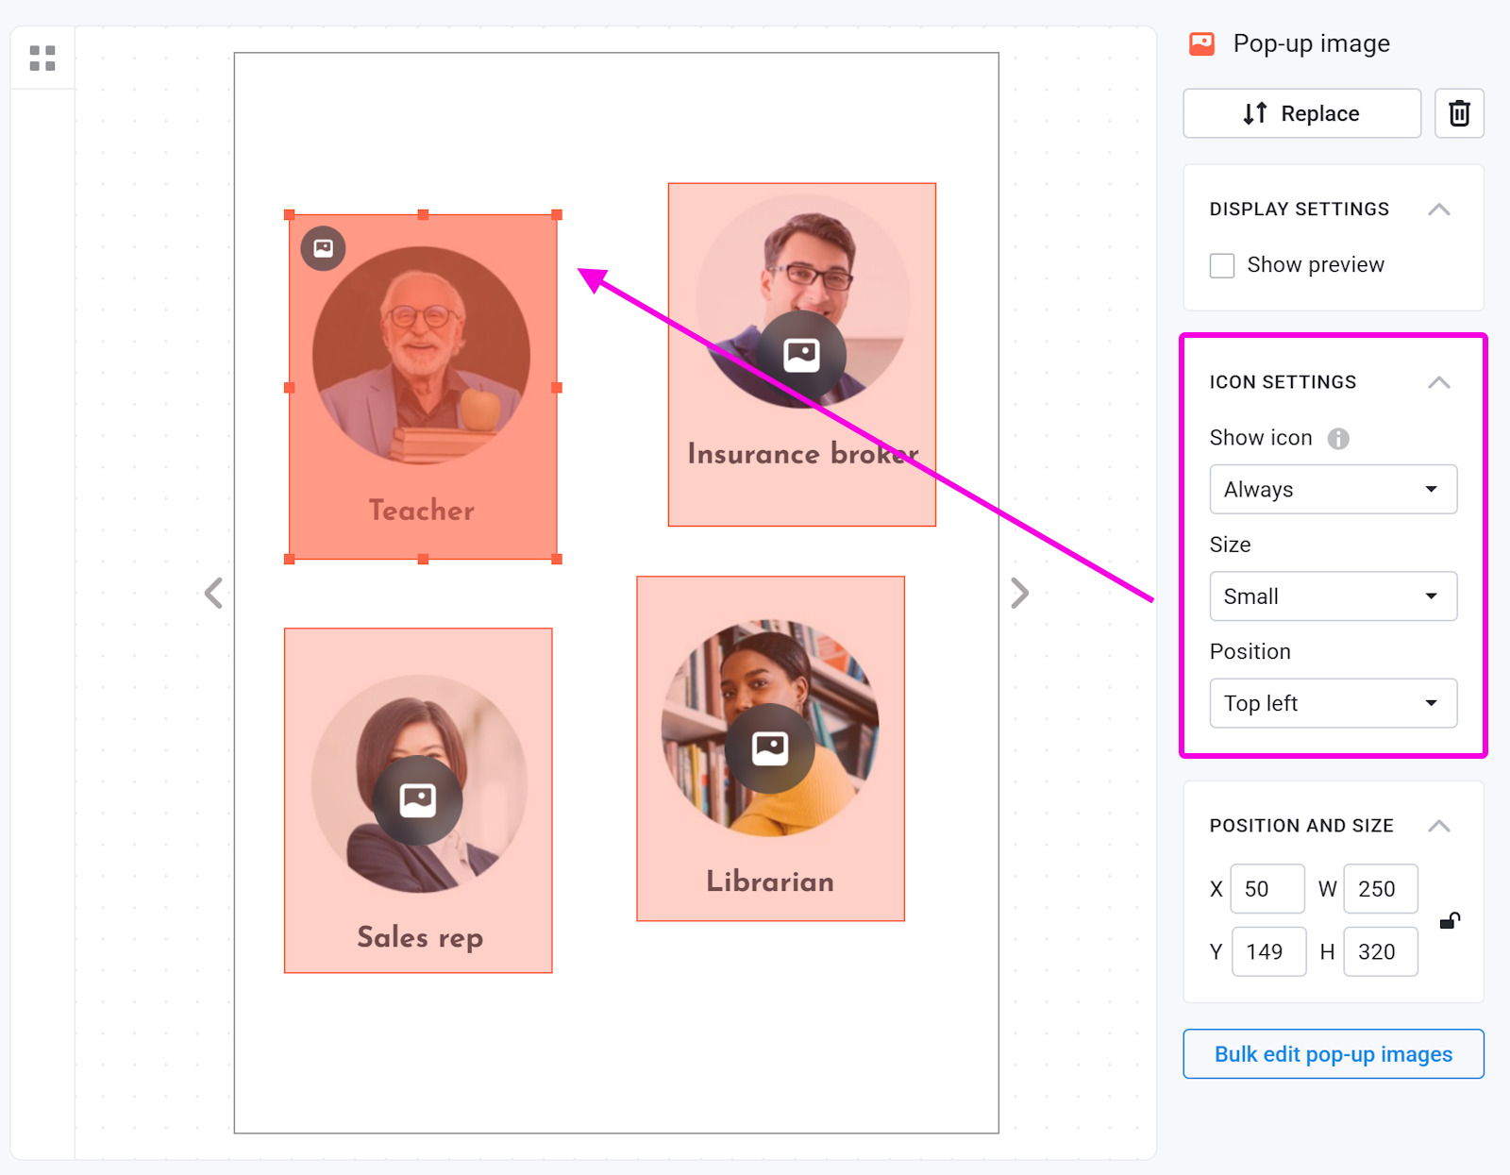Collapse the Position and Size section
This screenshot has height=1175, width=1510.
coord(1440,825)
